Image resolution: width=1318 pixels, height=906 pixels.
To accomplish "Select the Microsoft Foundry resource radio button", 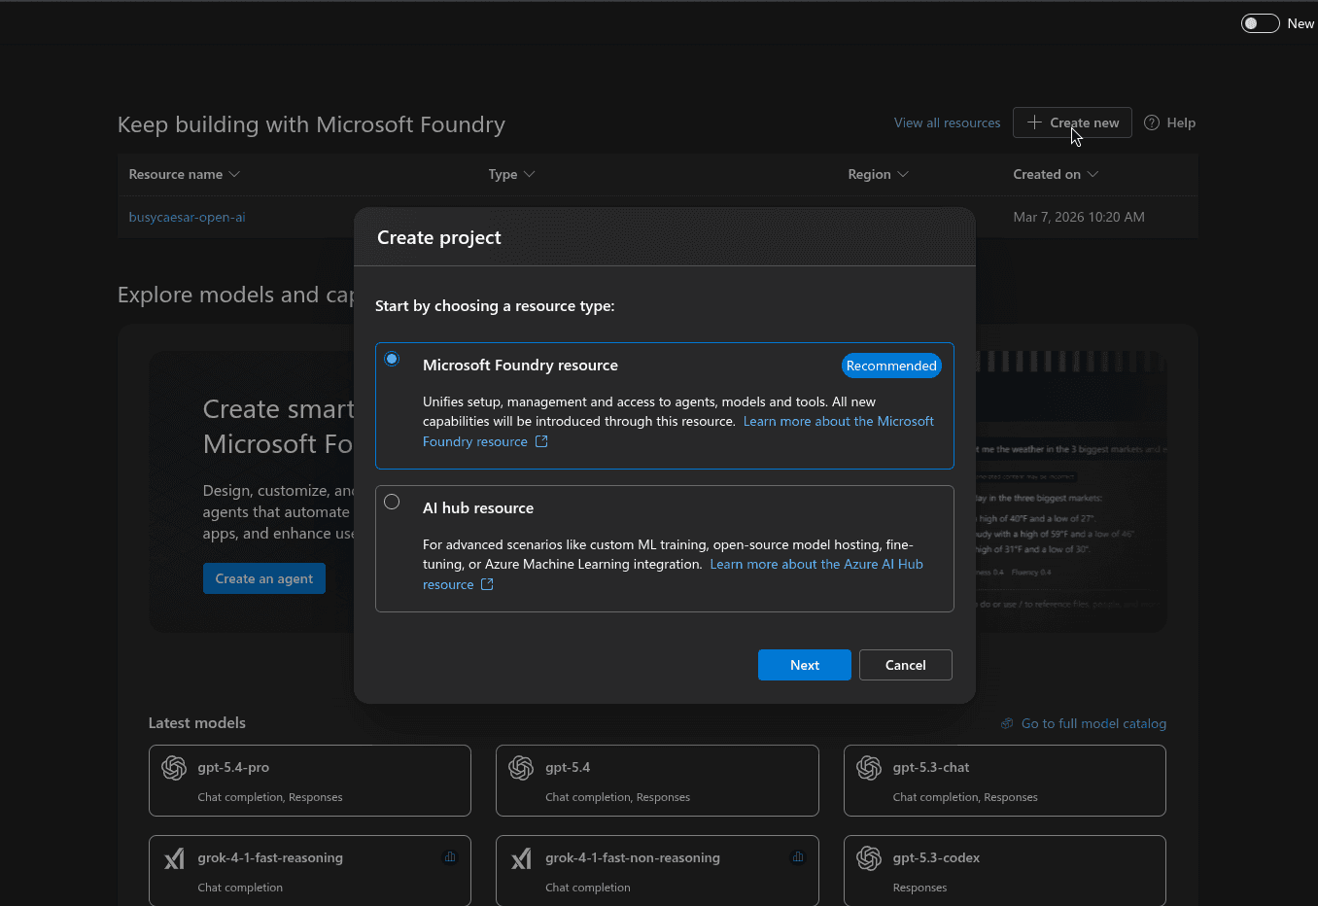I will [x=392, y=359].
